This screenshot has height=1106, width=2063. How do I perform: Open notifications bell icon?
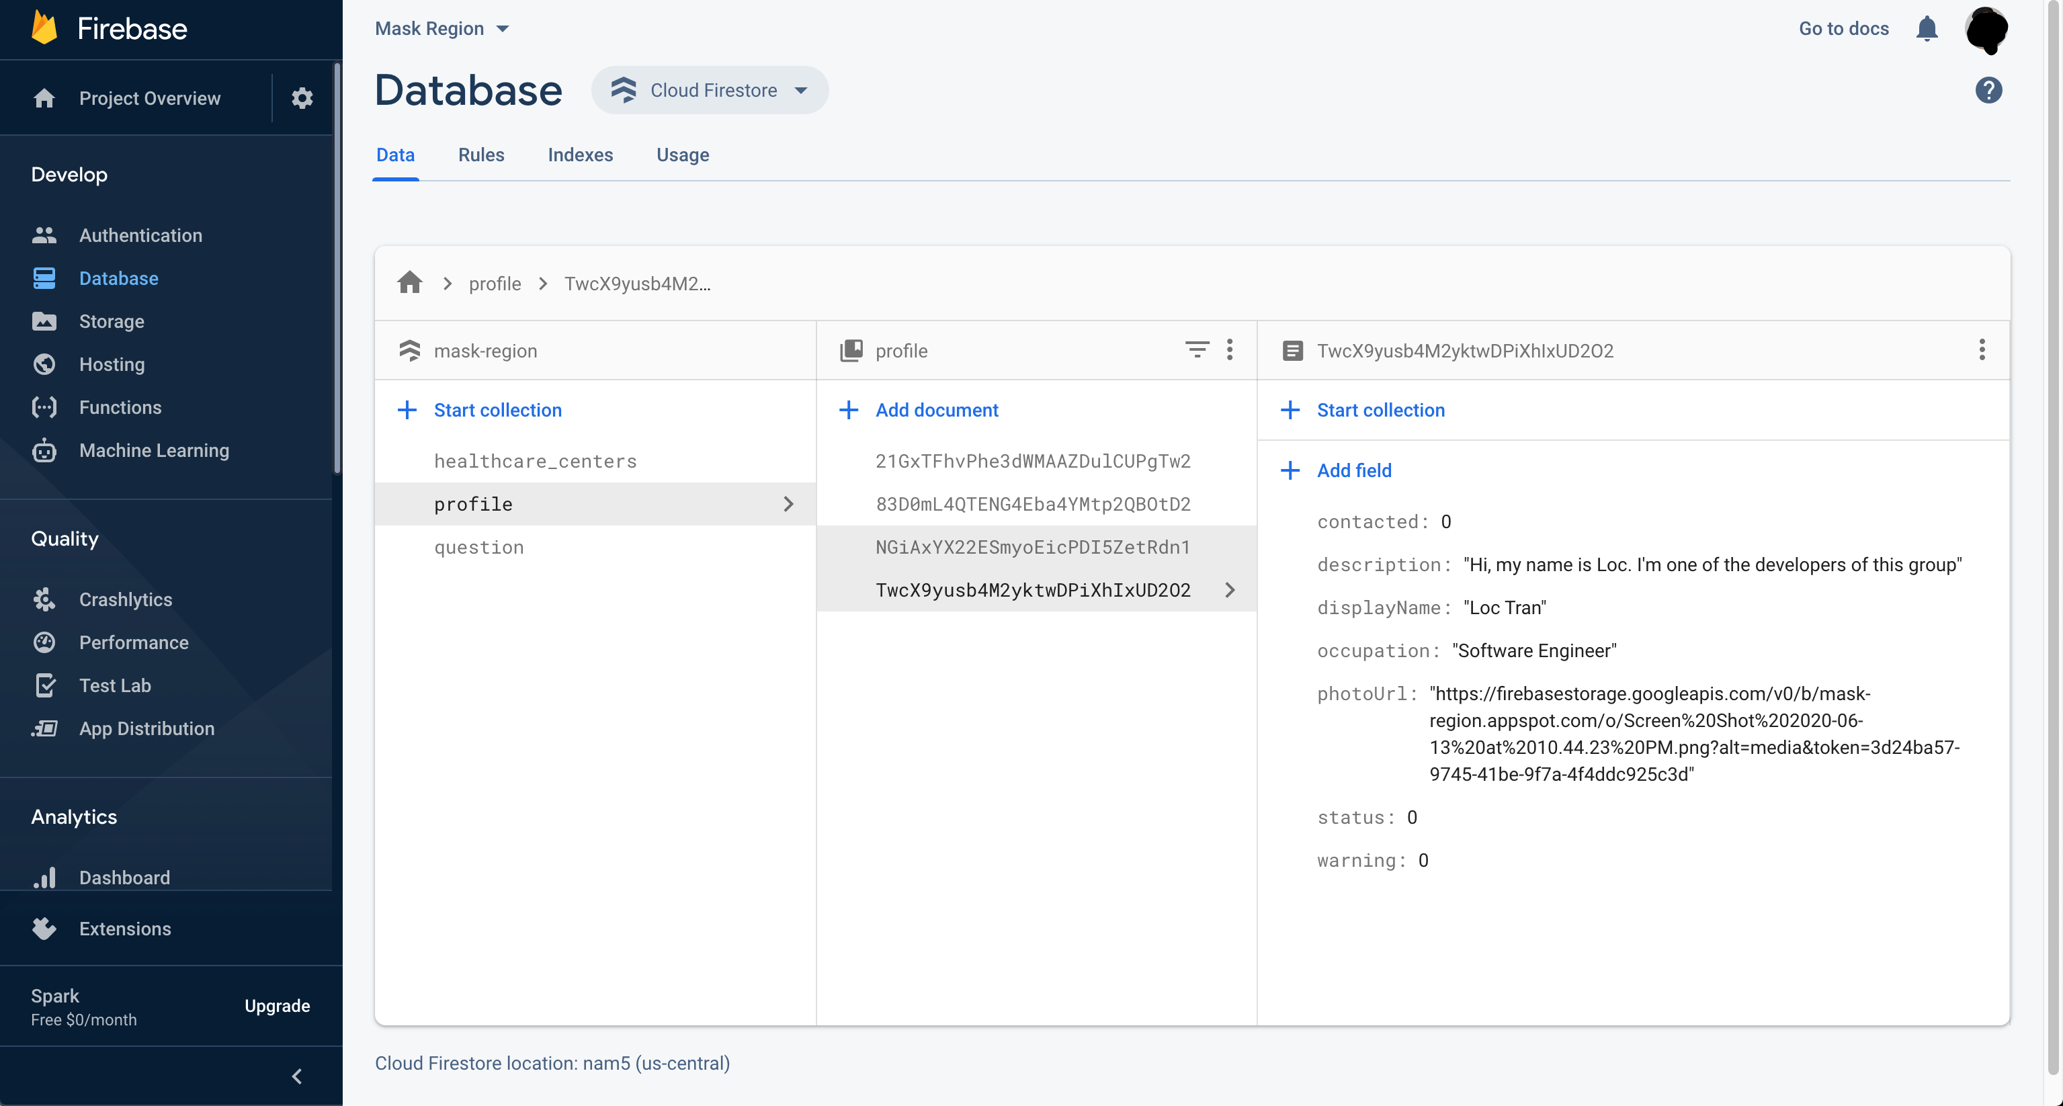(x=1926, y=29)
